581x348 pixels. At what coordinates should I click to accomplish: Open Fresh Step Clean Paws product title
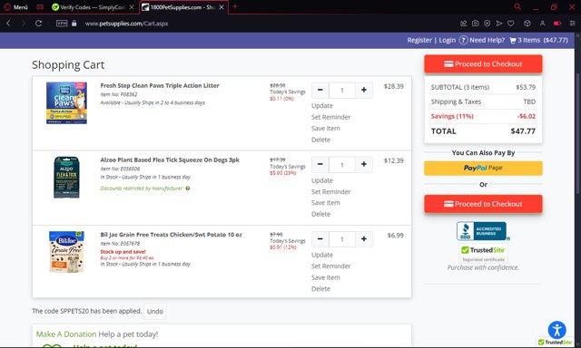[160, 85]
